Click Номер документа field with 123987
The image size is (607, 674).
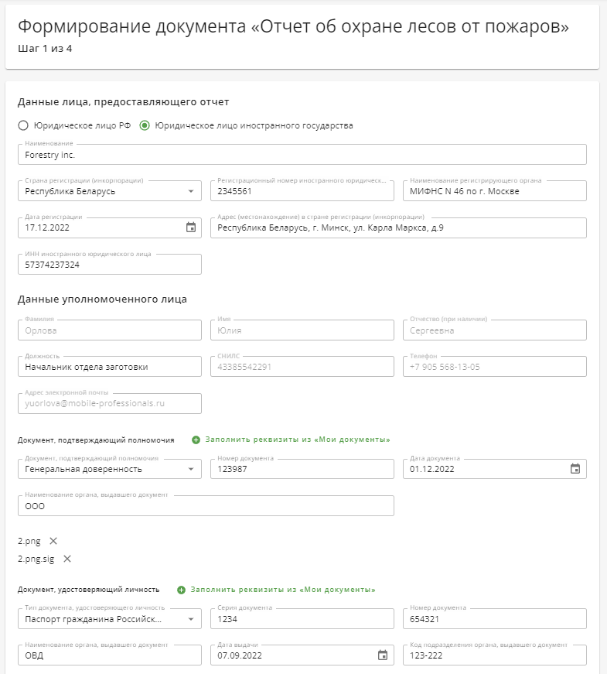[x=302, y=469]
